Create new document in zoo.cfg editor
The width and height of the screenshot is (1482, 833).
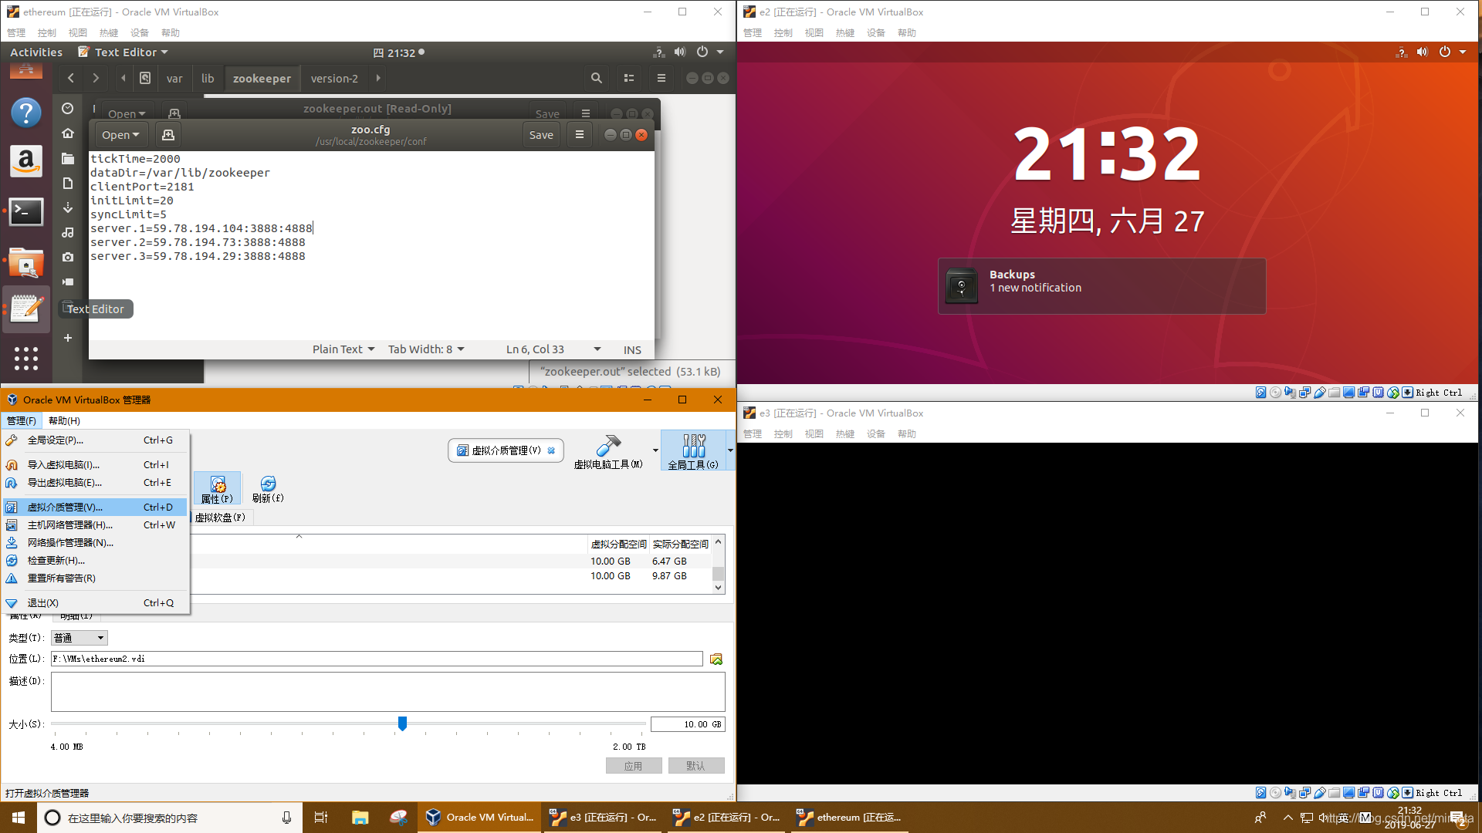[x=167, y=135]
